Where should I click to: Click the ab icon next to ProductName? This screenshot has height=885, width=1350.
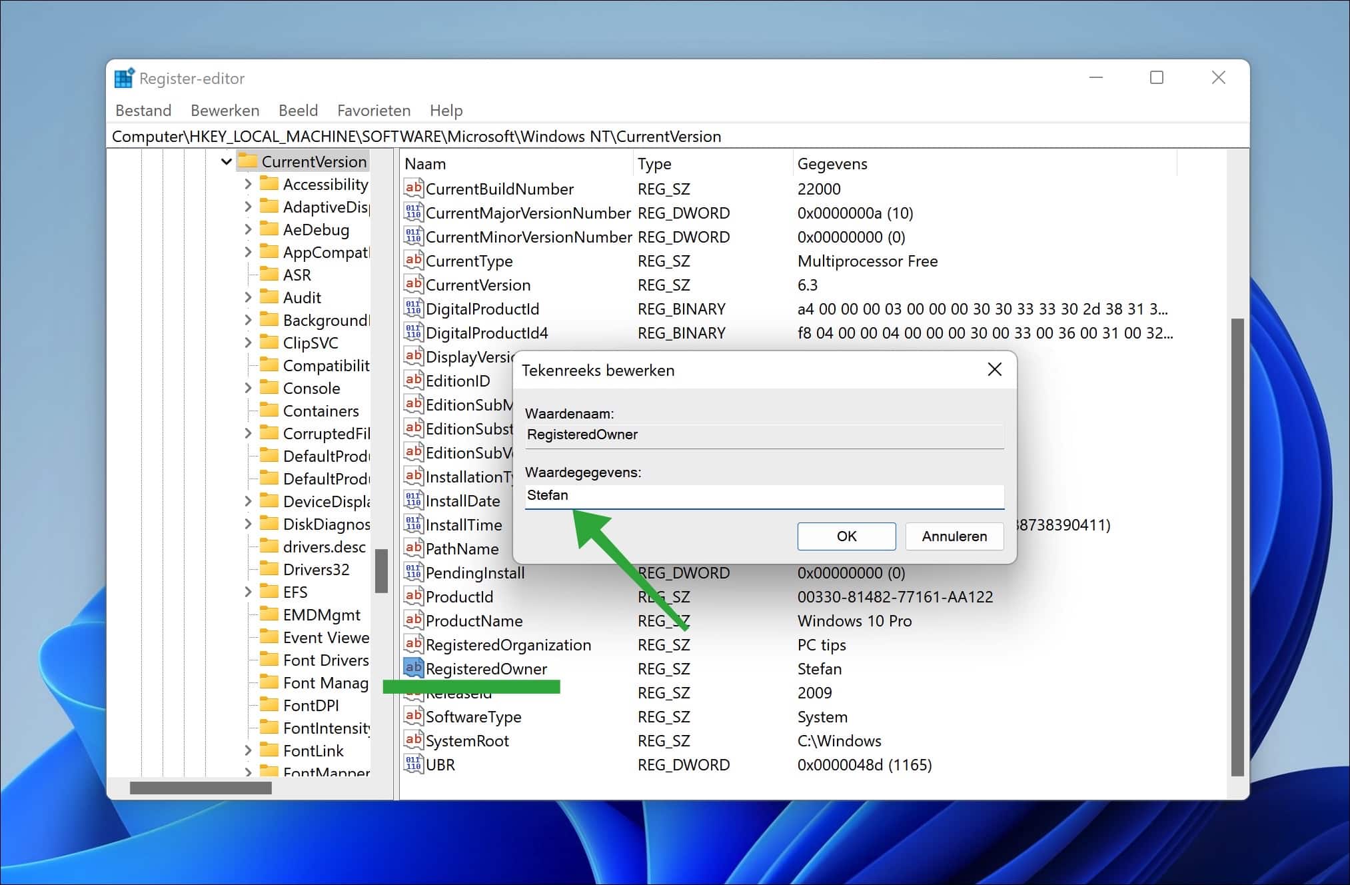412,620
